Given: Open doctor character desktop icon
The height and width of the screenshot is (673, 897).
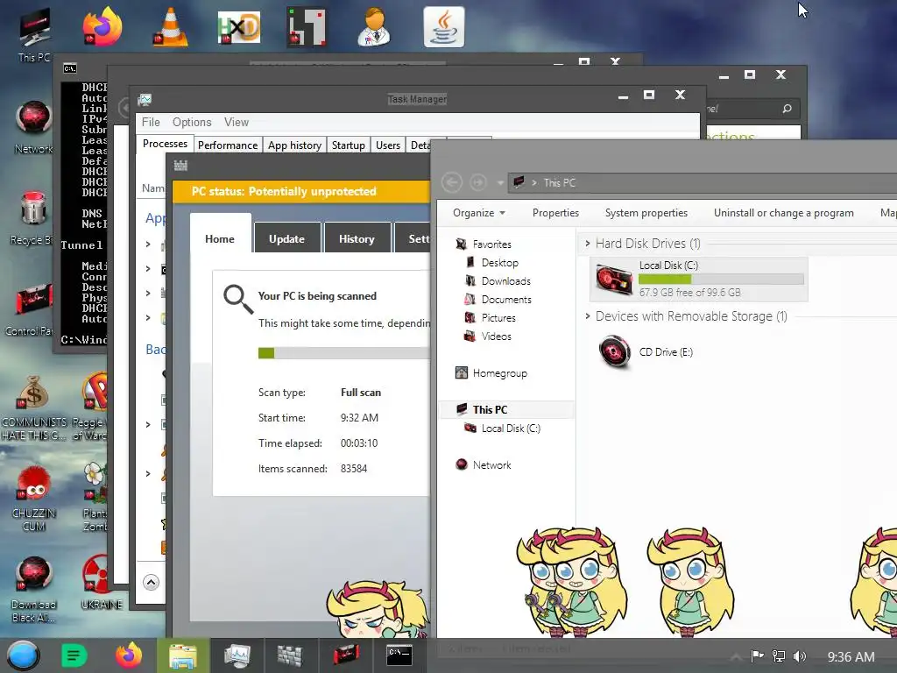Looking at the screenshot, I should coord(375,27).
